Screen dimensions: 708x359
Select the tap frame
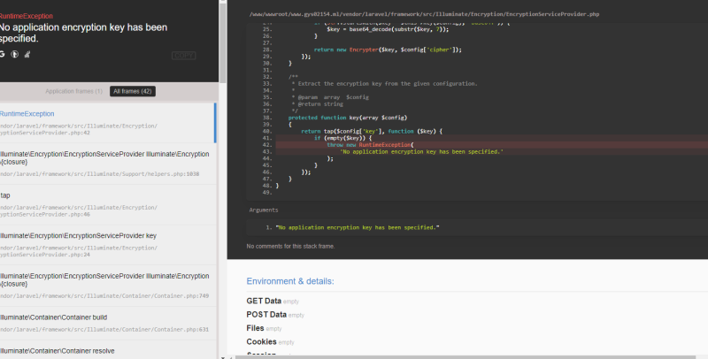(x=107, y=205)
